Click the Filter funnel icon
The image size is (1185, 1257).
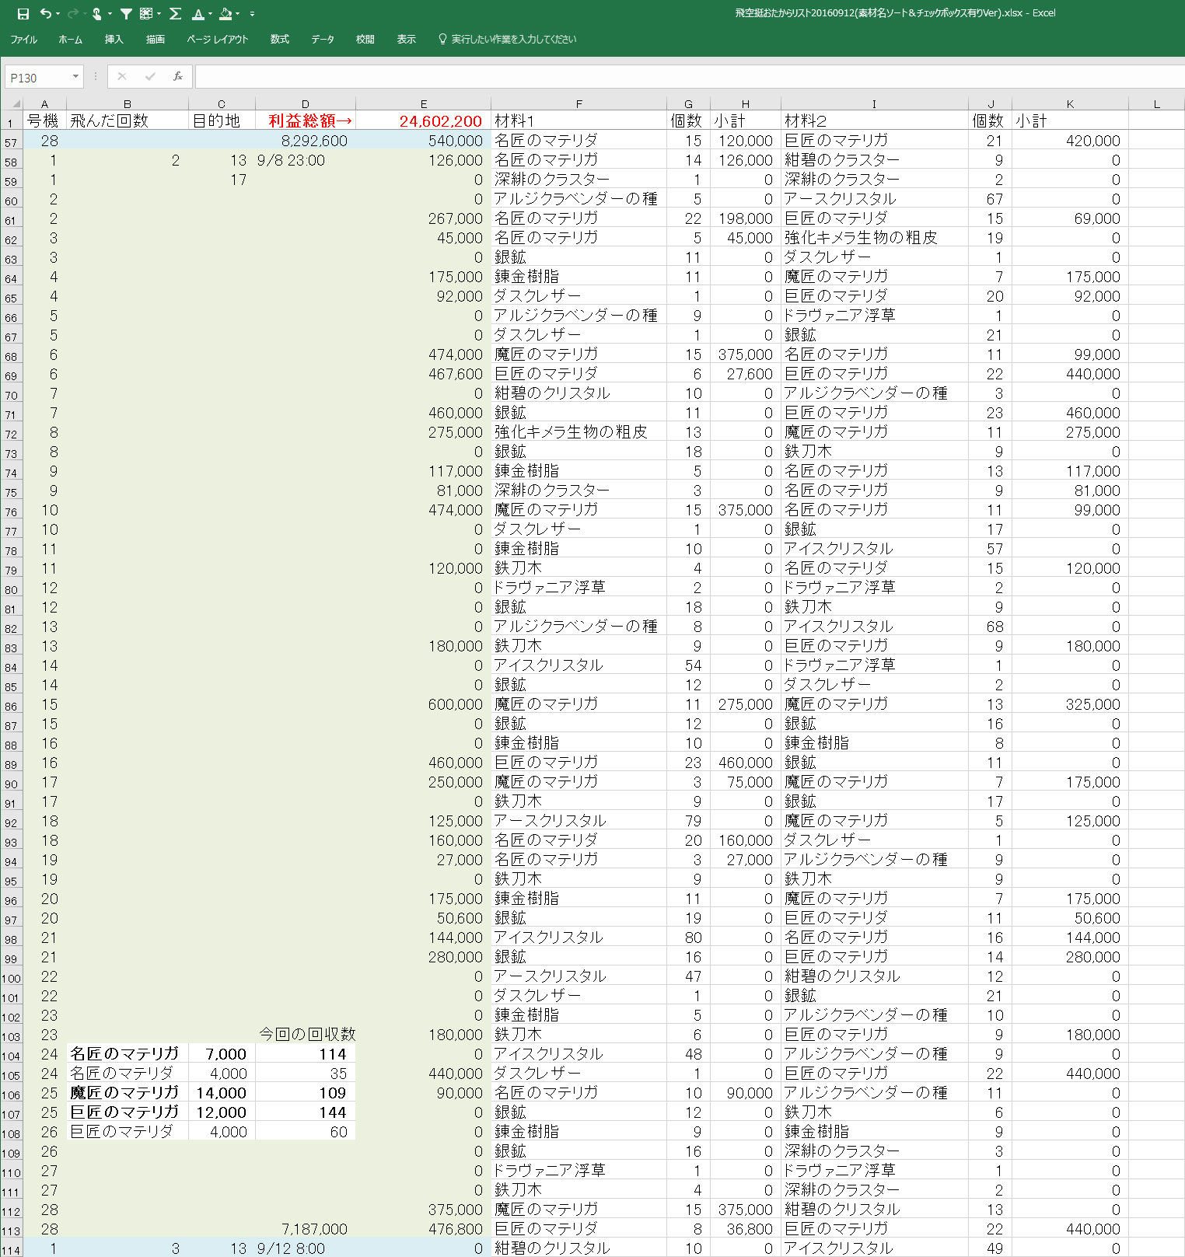[x=126, y=14]
